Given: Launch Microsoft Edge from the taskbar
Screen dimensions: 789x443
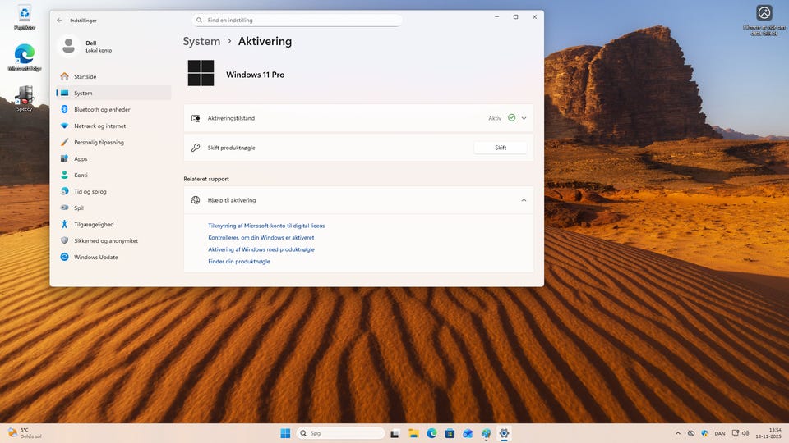Looking at the screenshot, I should (x=431, y=433).
